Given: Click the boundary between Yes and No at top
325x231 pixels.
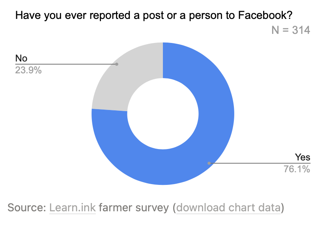Looking at the screenshot, I should (x=163, y=60).
